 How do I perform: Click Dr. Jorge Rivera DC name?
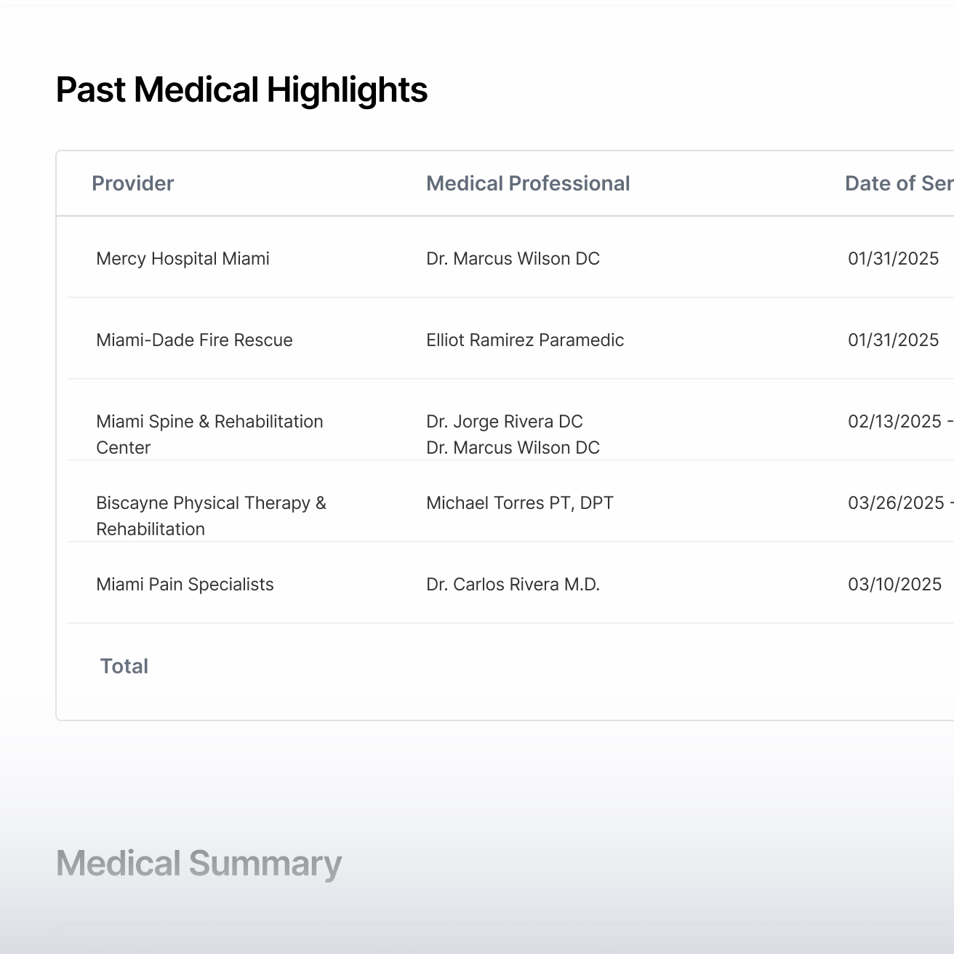pos(504,422)
